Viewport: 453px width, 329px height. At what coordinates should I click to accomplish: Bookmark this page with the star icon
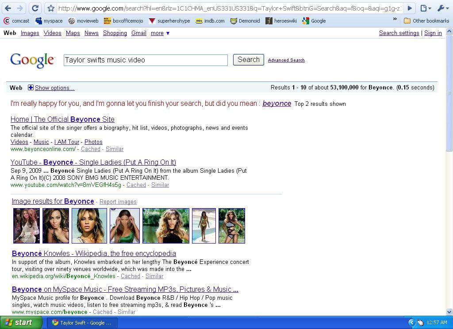(x=51, y=8)
